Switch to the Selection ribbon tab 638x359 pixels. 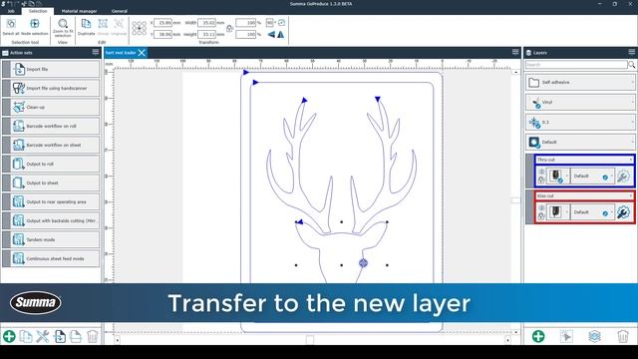point(38,11)
